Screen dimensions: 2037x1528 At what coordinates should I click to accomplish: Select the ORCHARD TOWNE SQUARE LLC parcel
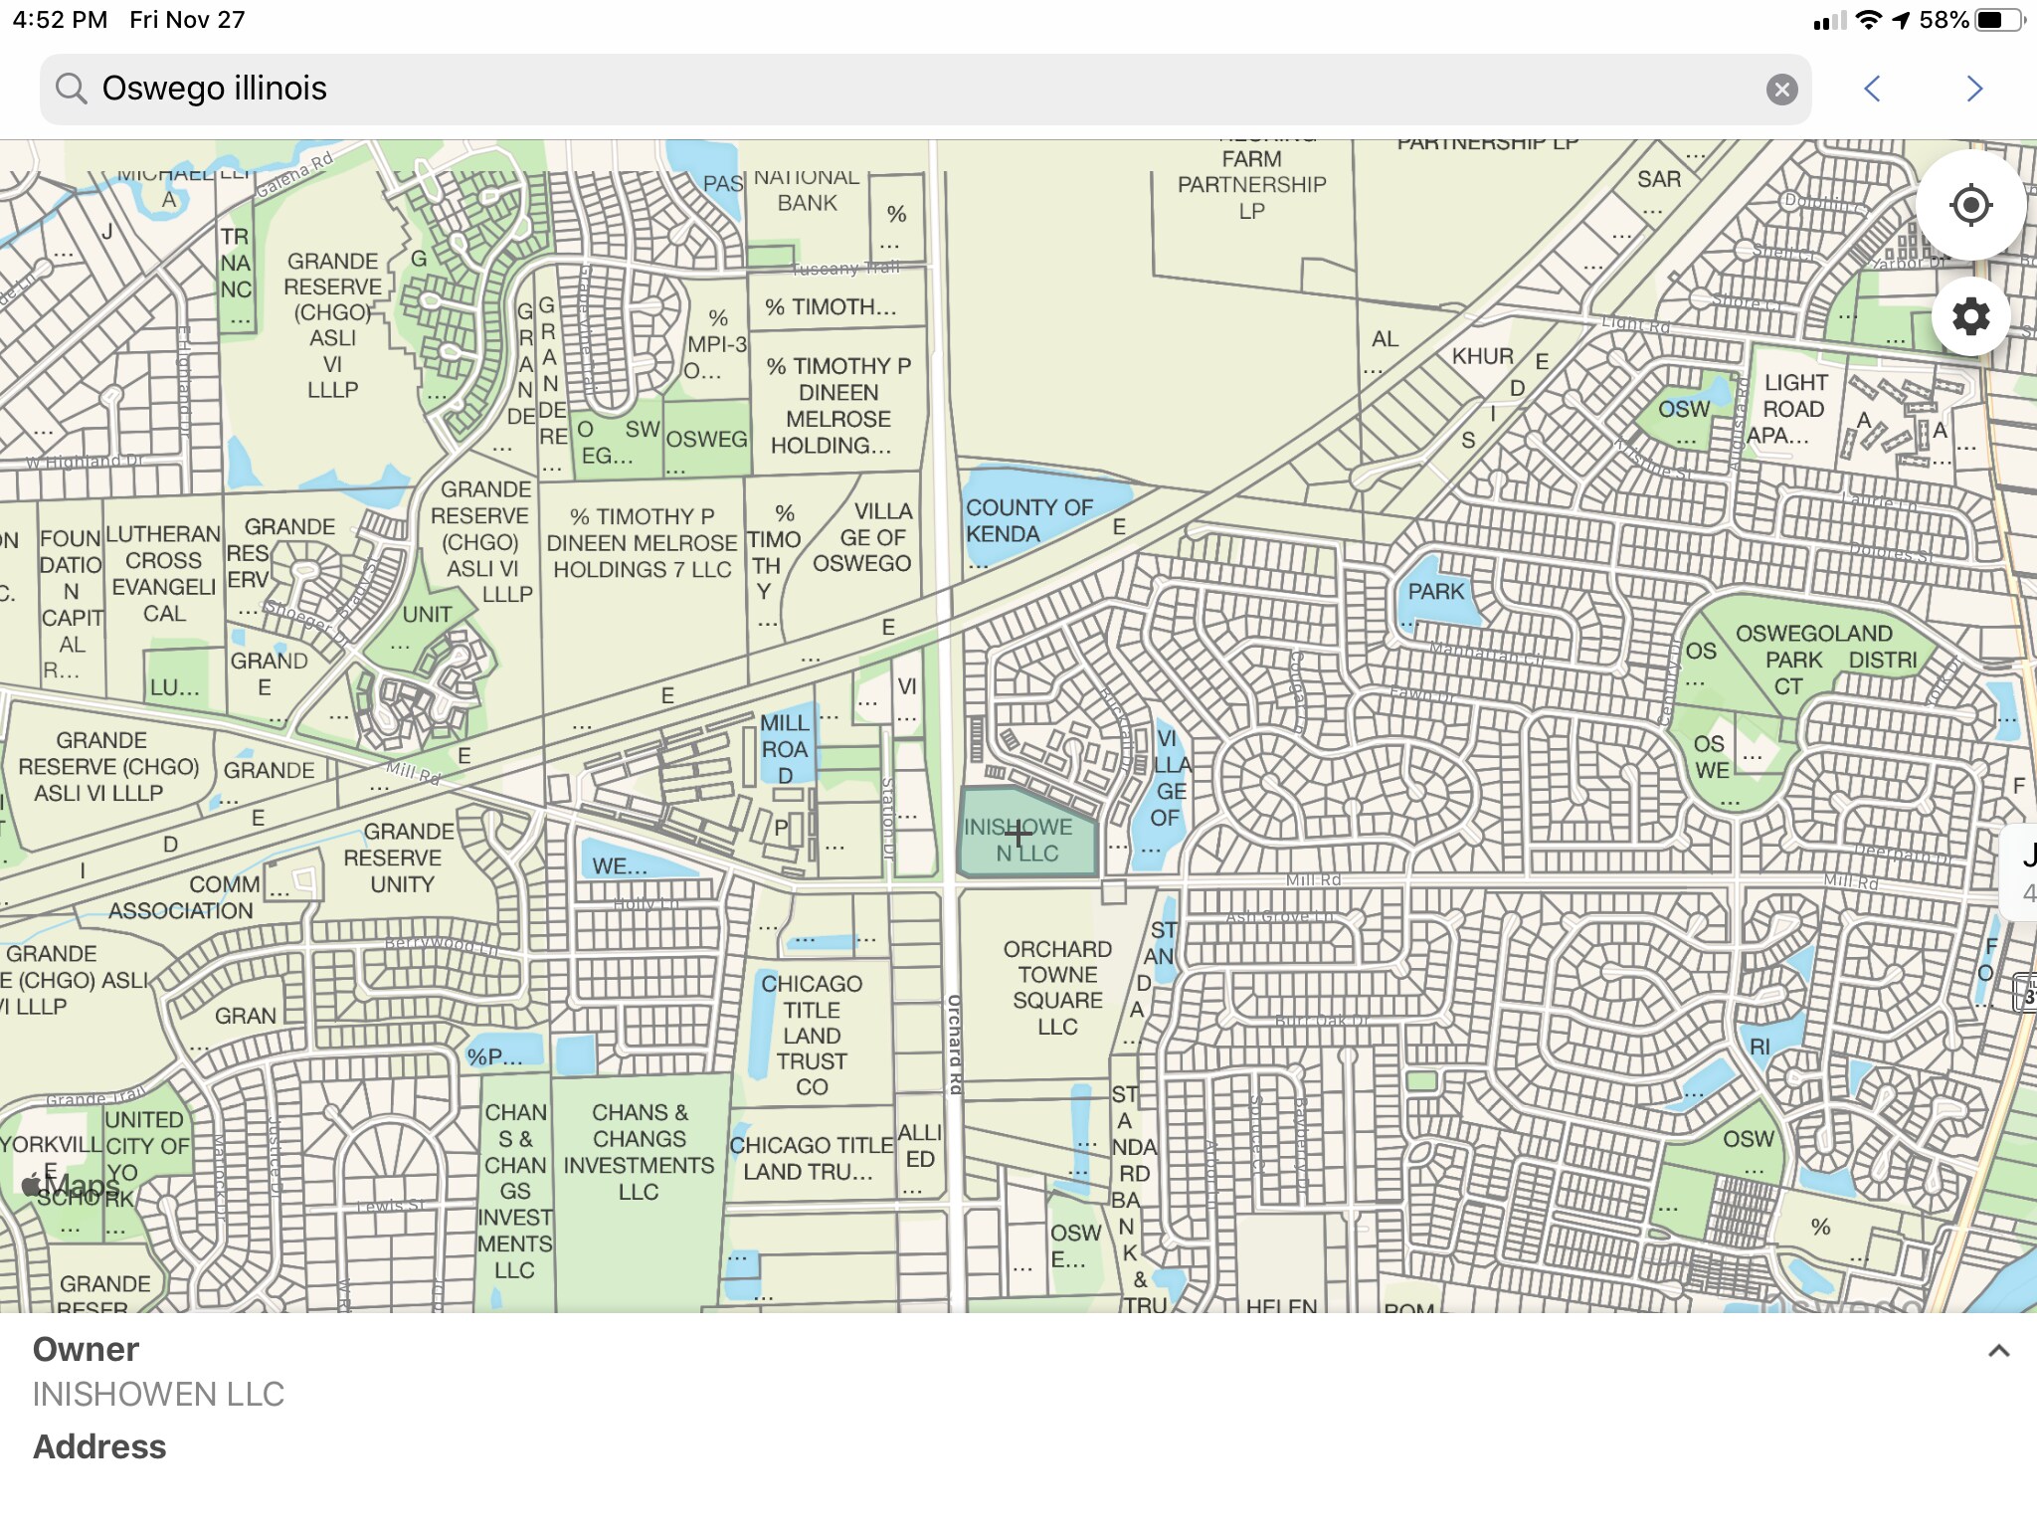pos(1056,987)
